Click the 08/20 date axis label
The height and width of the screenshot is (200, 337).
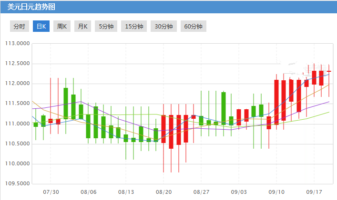[x=163, y=192]
